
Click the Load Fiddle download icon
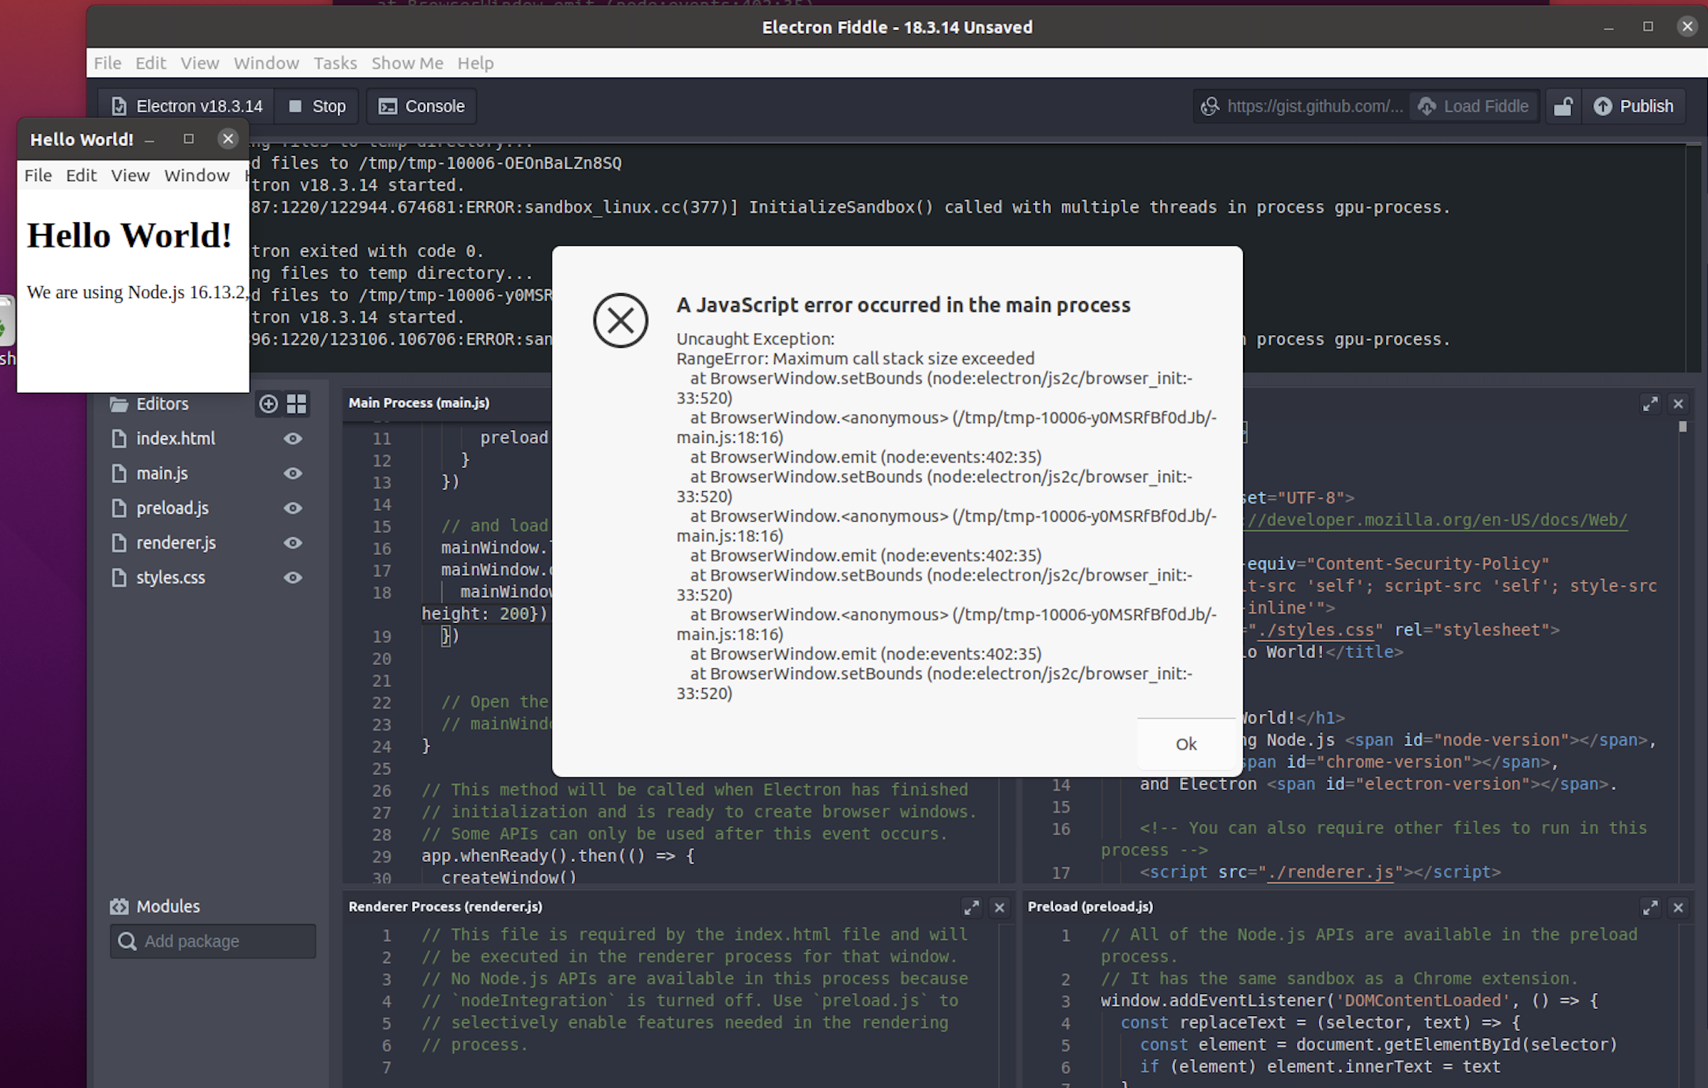coord(1426,106)
